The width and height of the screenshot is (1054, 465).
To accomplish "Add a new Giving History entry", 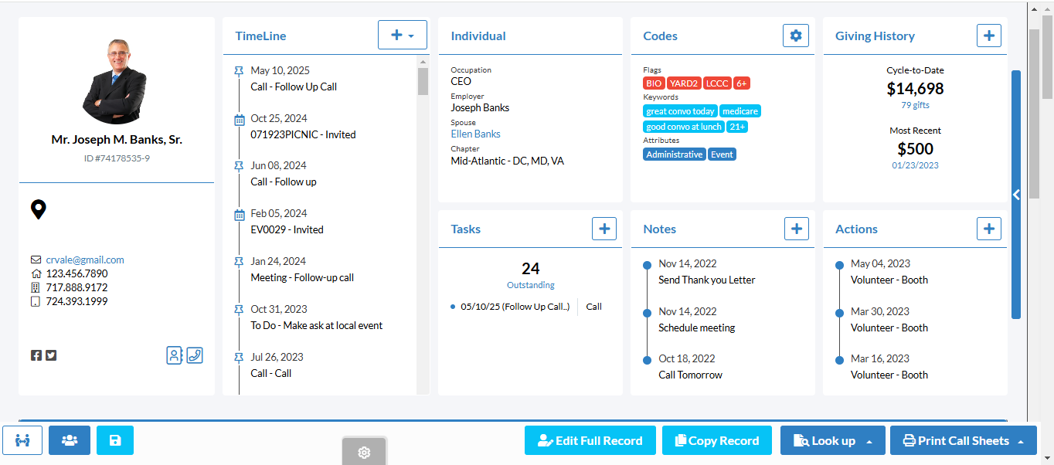I will (989, 36).
